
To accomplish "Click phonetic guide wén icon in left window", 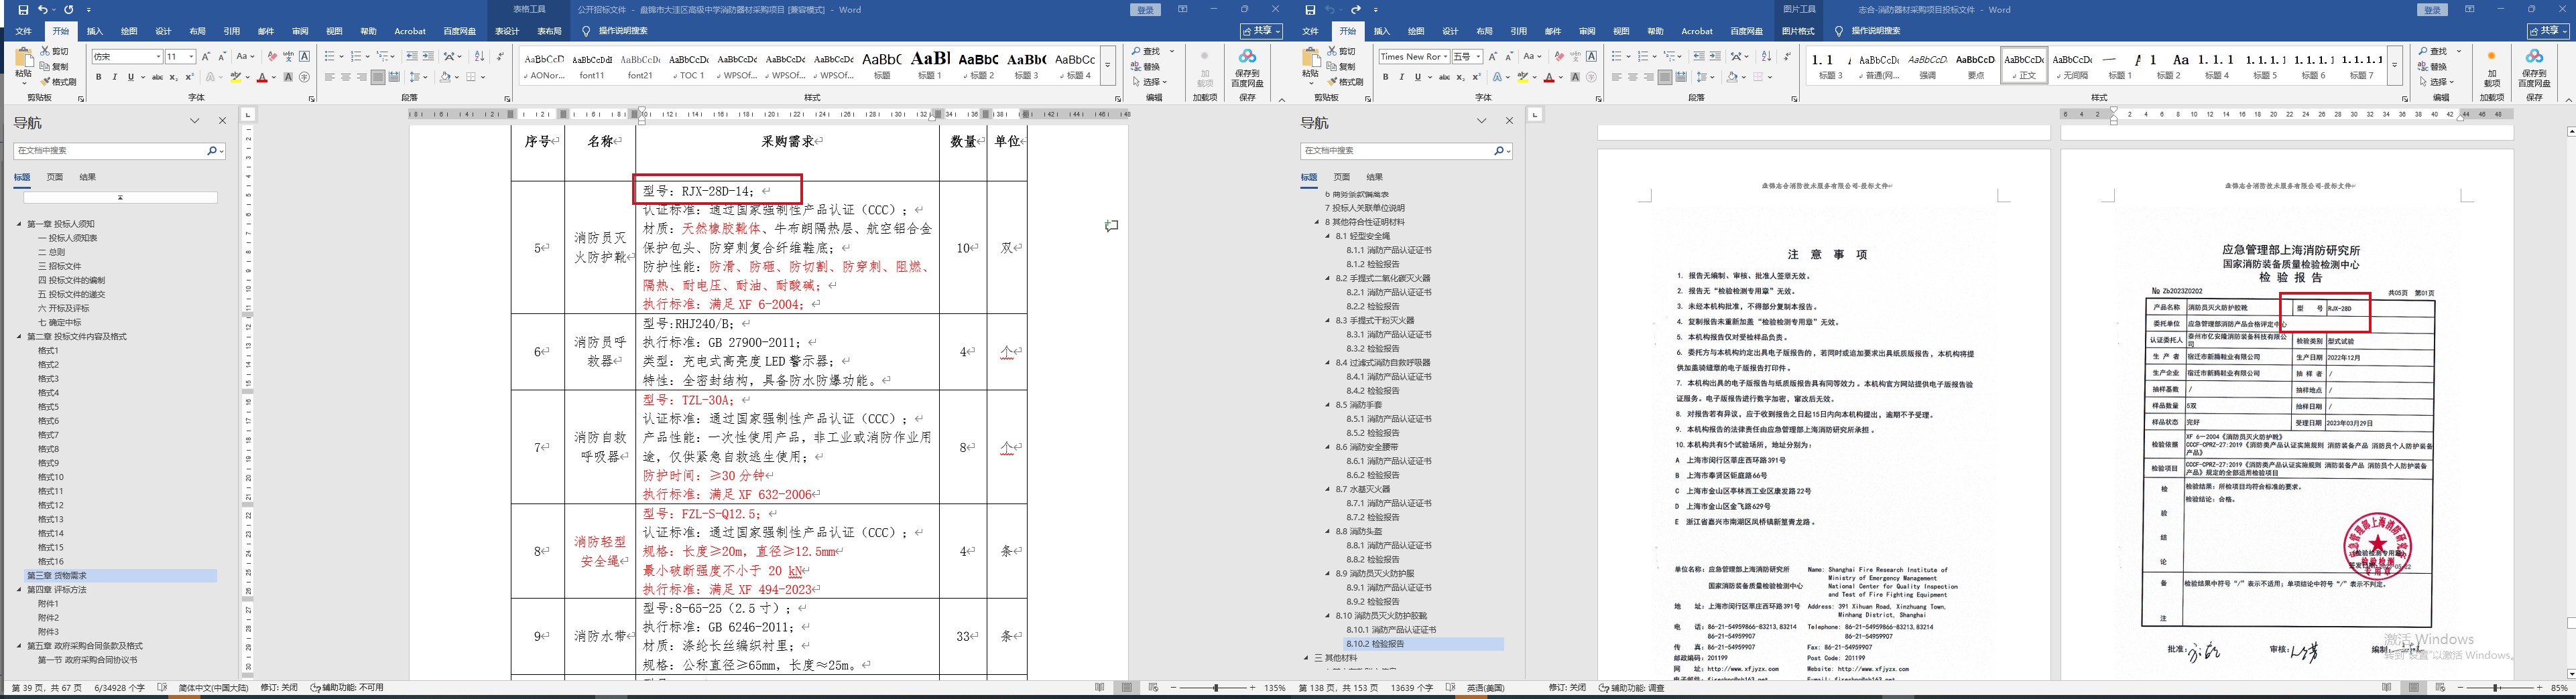I will click(x=288, y=57).
